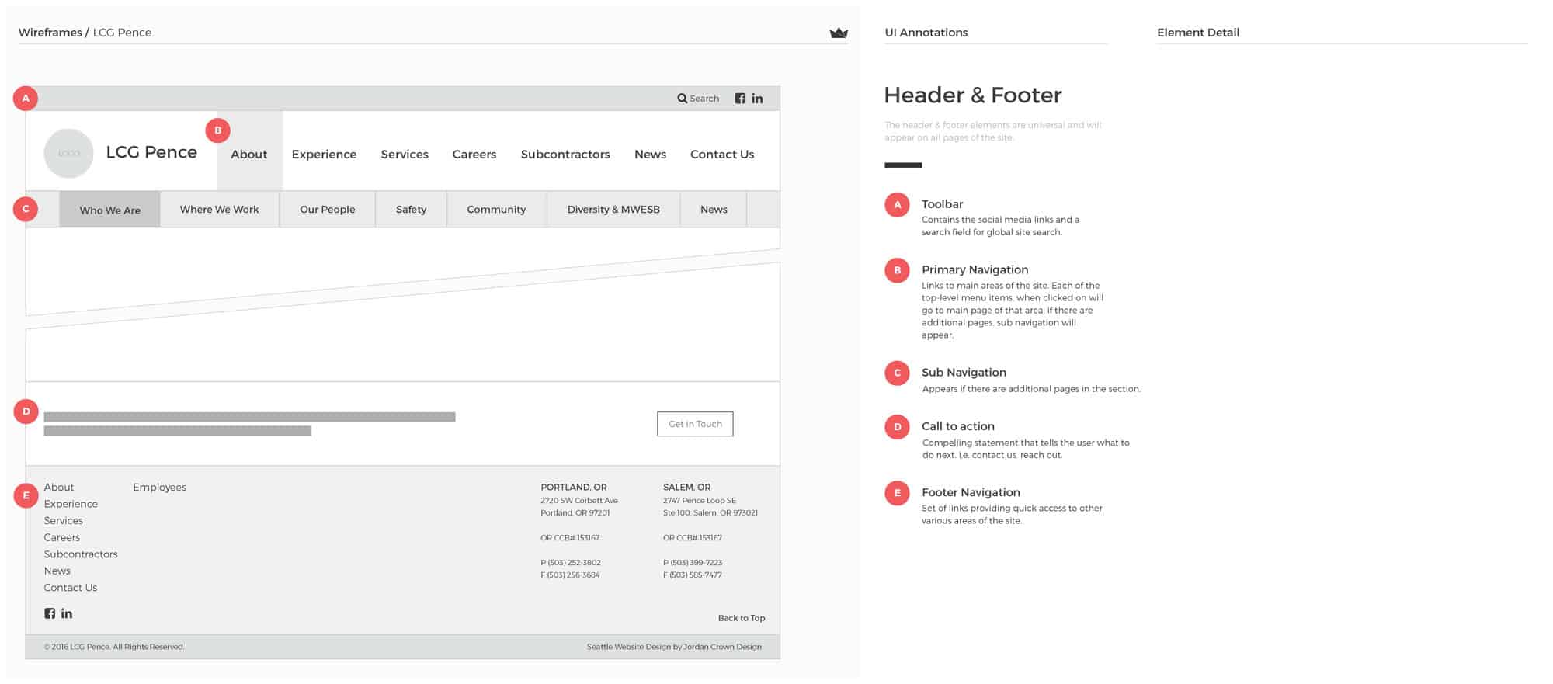The width and height of the screenshot is (1553, 684).
Task: Click Salem fax F (503) 585-7477
Action: point(692,575)
